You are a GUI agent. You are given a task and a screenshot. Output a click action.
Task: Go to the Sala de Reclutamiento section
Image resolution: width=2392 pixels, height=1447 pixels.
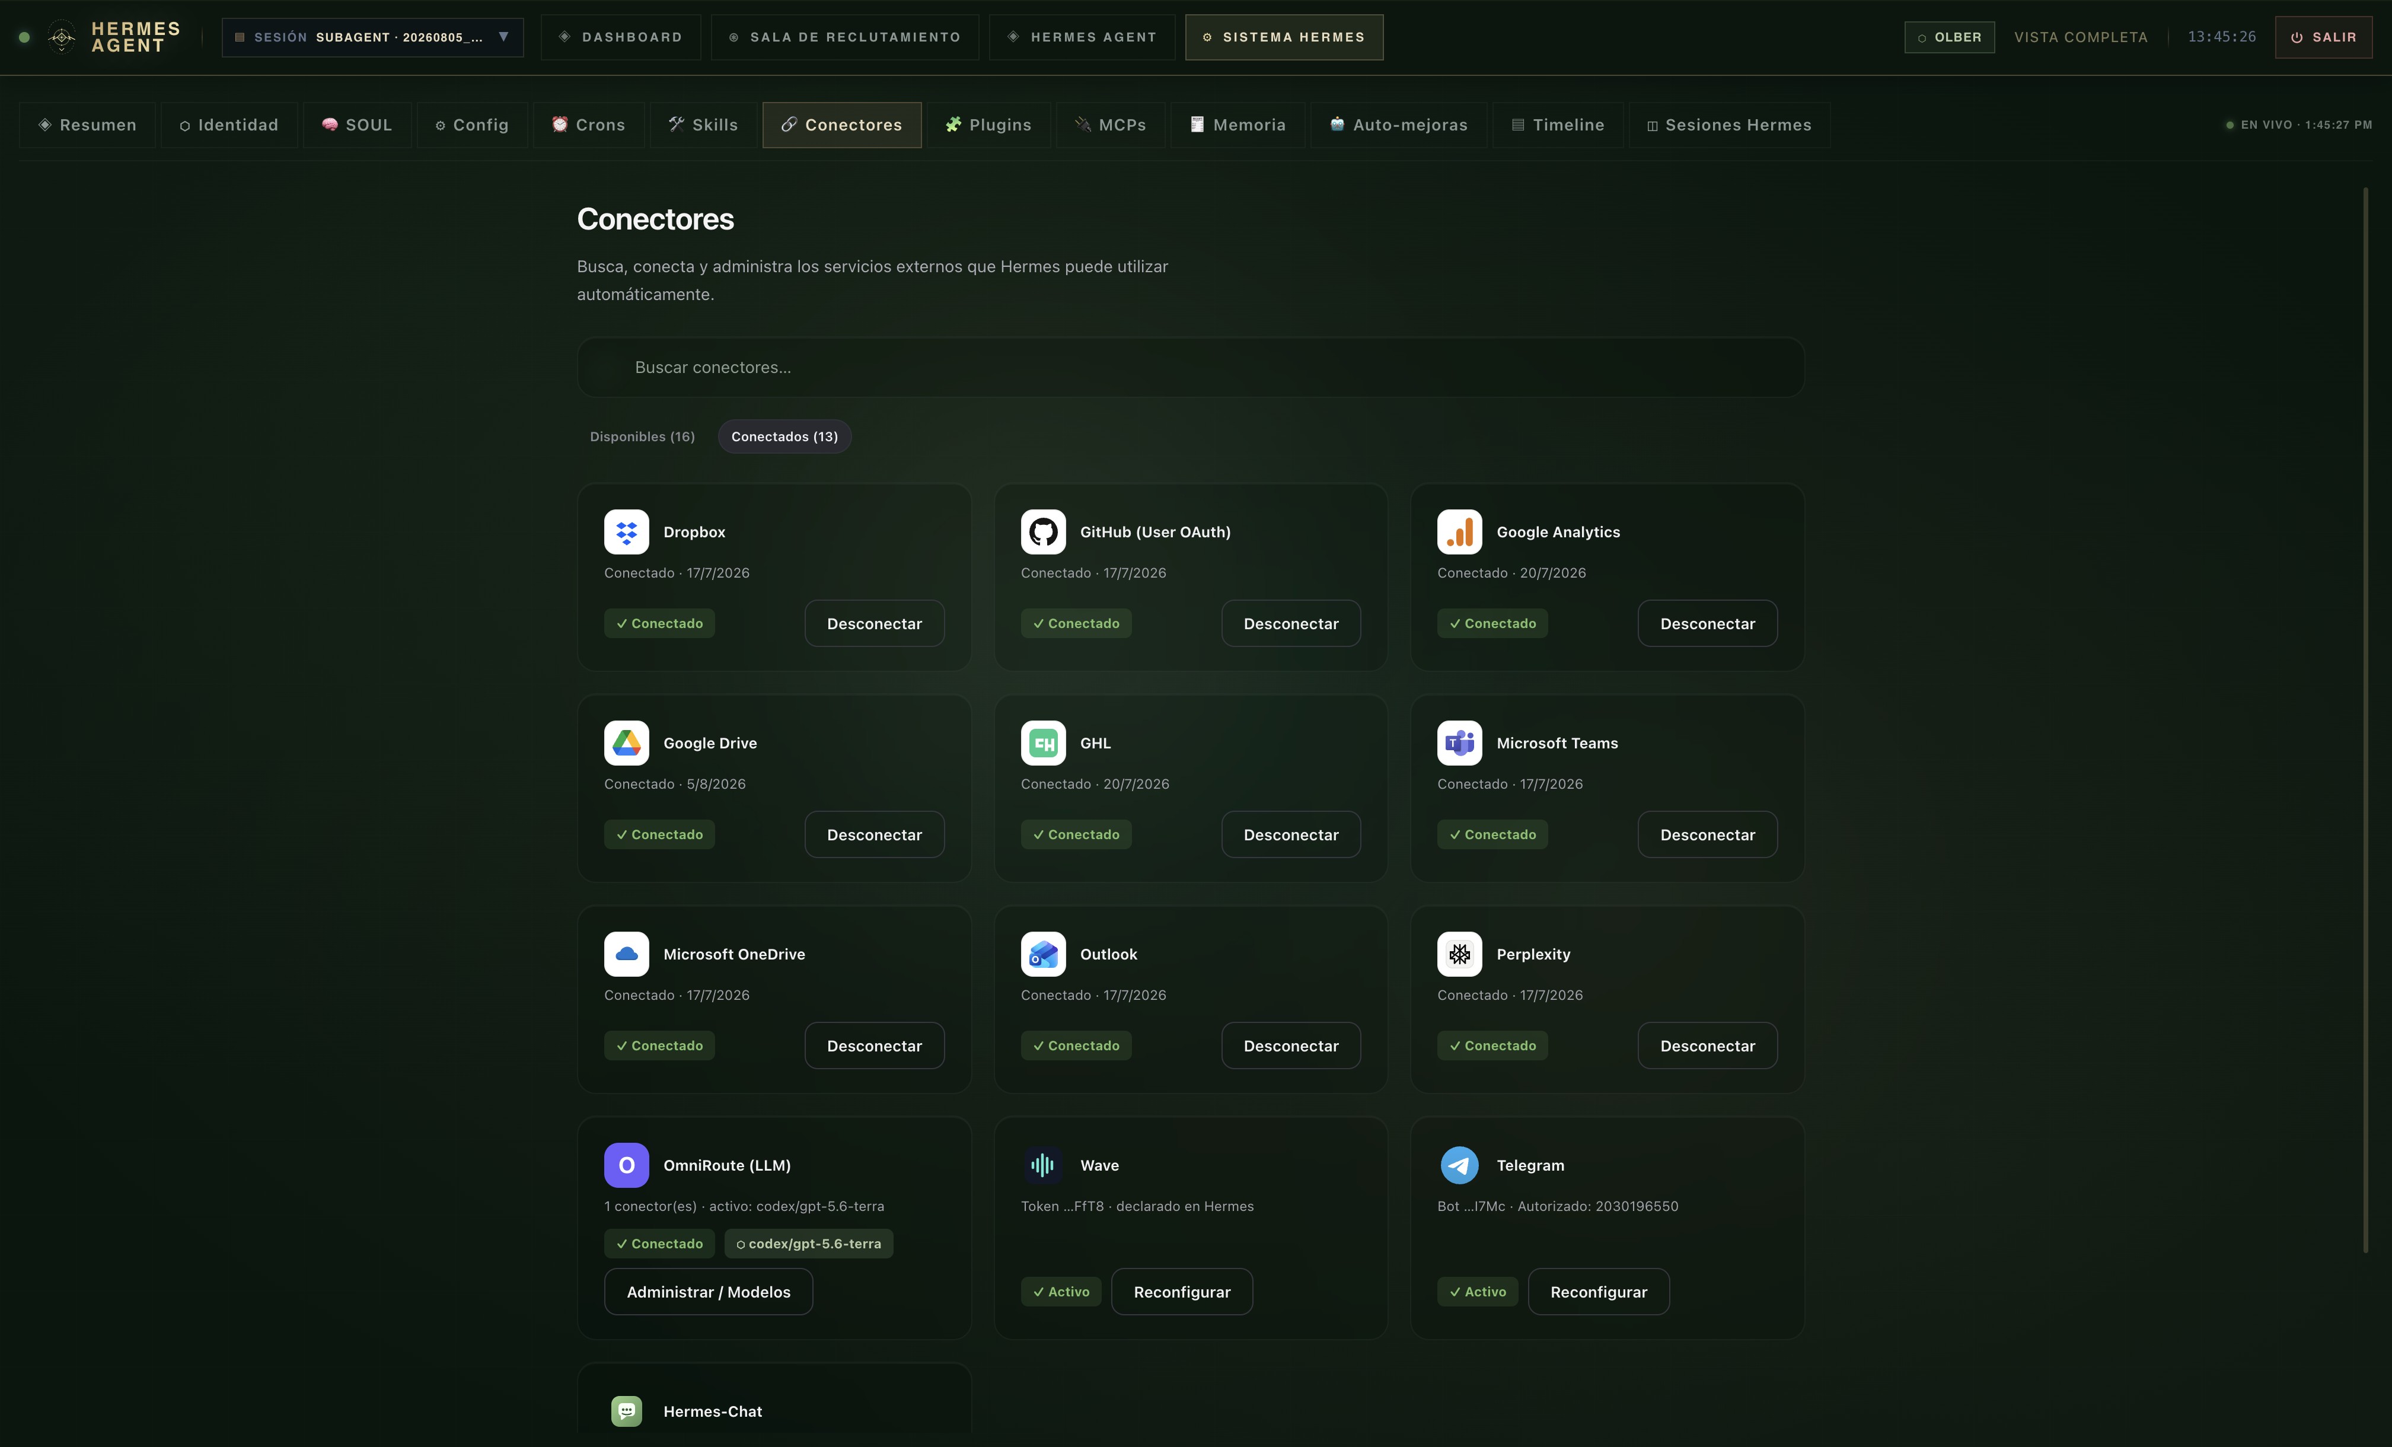coord(844,37)
